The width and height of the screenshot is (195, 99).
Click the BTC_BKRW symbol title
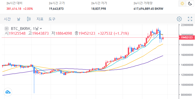click(x=21, y=29)
